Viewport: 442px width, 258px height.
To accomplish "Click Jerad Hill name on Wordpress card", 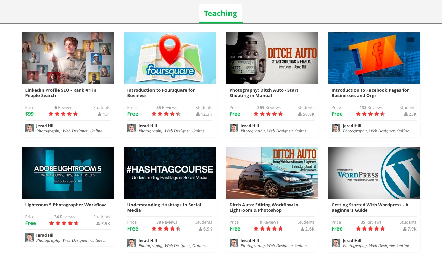I will point(352,241).
